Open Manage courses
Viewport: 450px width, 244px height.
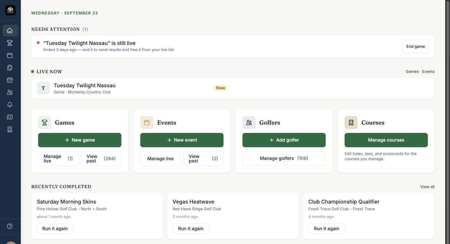[x=386, y=140]
